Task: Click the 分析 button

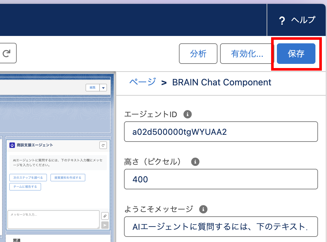Action: 198,54
